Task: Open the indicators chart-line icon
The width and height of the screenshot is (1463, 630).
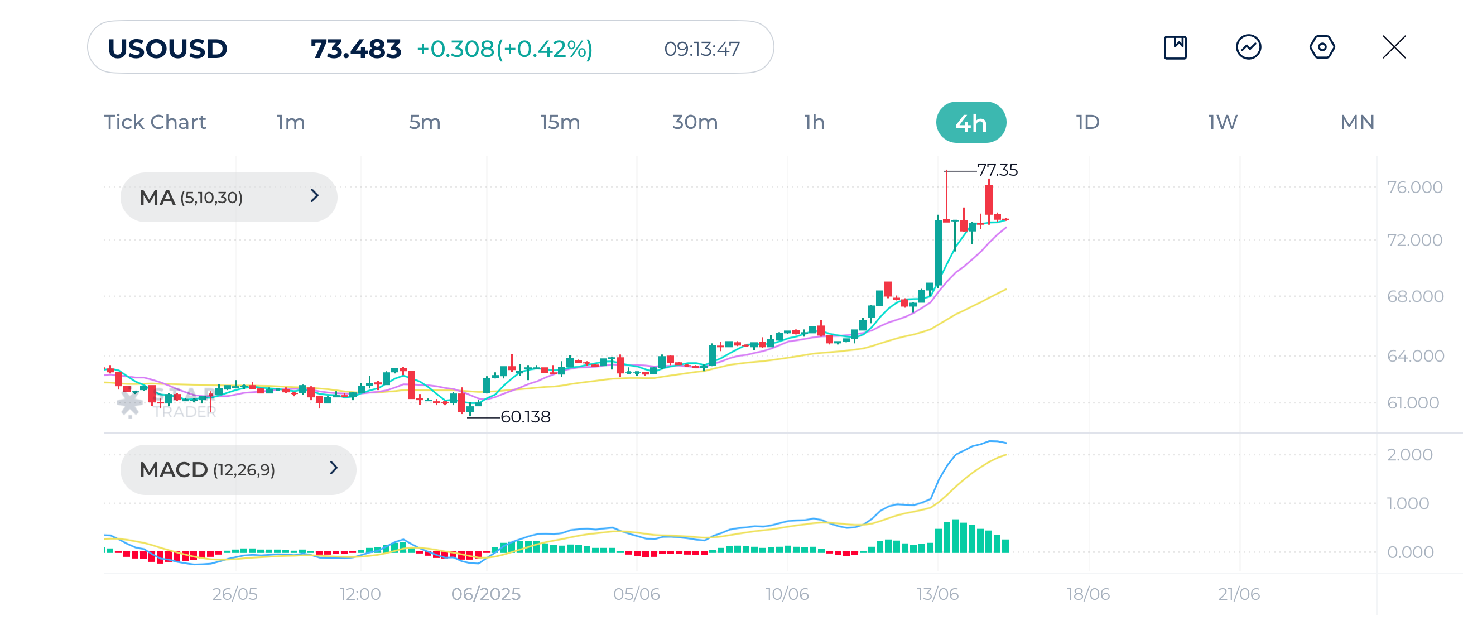Action: pos(1248,47)
